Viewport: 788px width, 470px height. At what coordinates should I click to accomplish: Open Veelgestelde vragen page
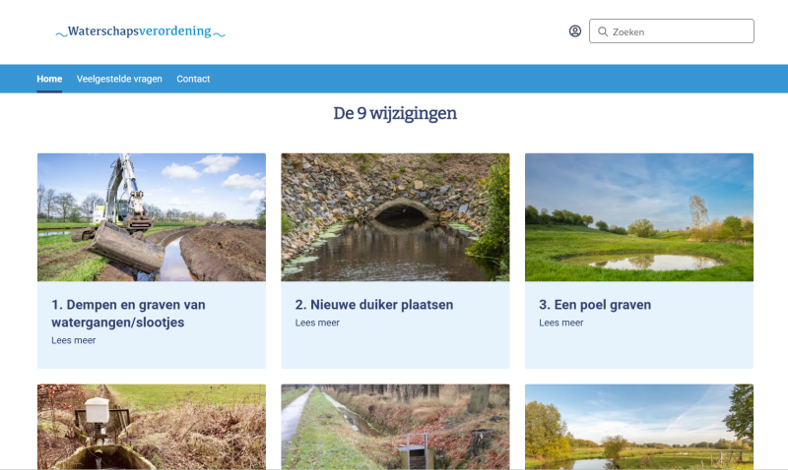point(119,79)
